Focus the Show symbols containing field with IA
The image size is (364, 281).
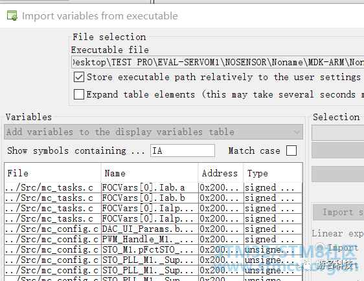[x=183, y=151]
